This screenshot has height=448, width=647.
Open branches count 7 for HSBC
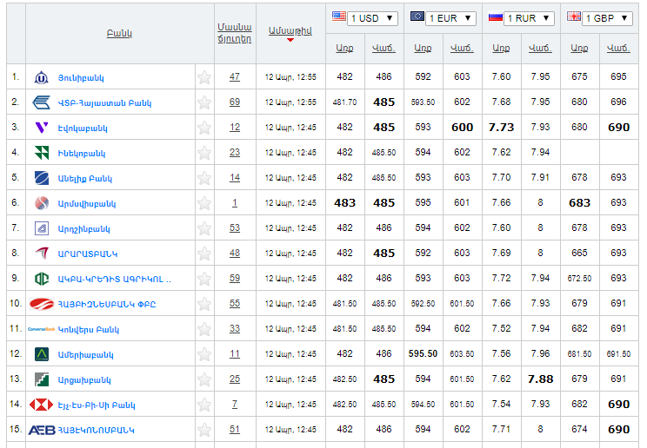click(235, 405)
